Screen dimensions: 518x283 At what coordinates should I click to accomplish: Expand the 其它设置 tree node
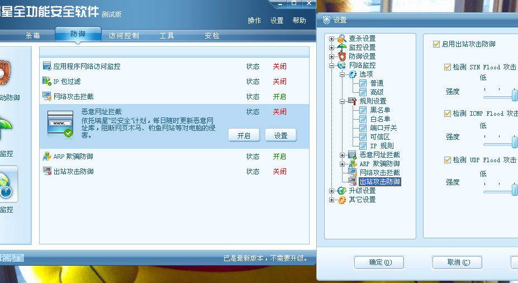(x=331, y=200)
